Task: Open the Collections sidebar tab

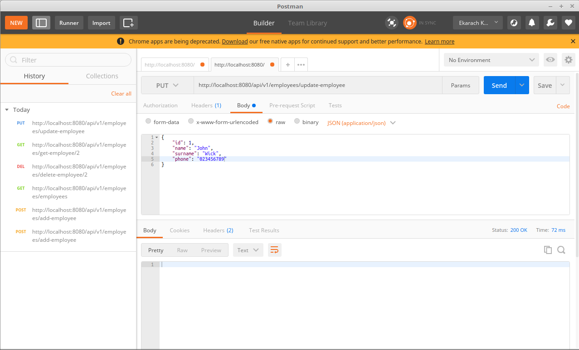Action: coord(102,76)
